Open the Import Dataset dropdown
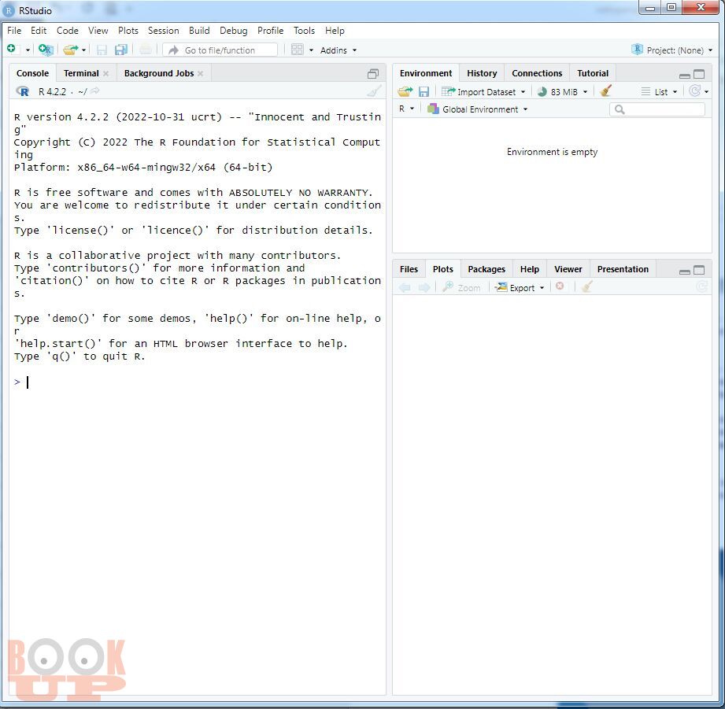This screenshot has height=709, width=725. click(486, 91)
